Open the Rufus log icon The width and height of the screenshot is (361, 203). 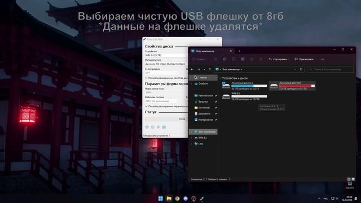point(164,127)
